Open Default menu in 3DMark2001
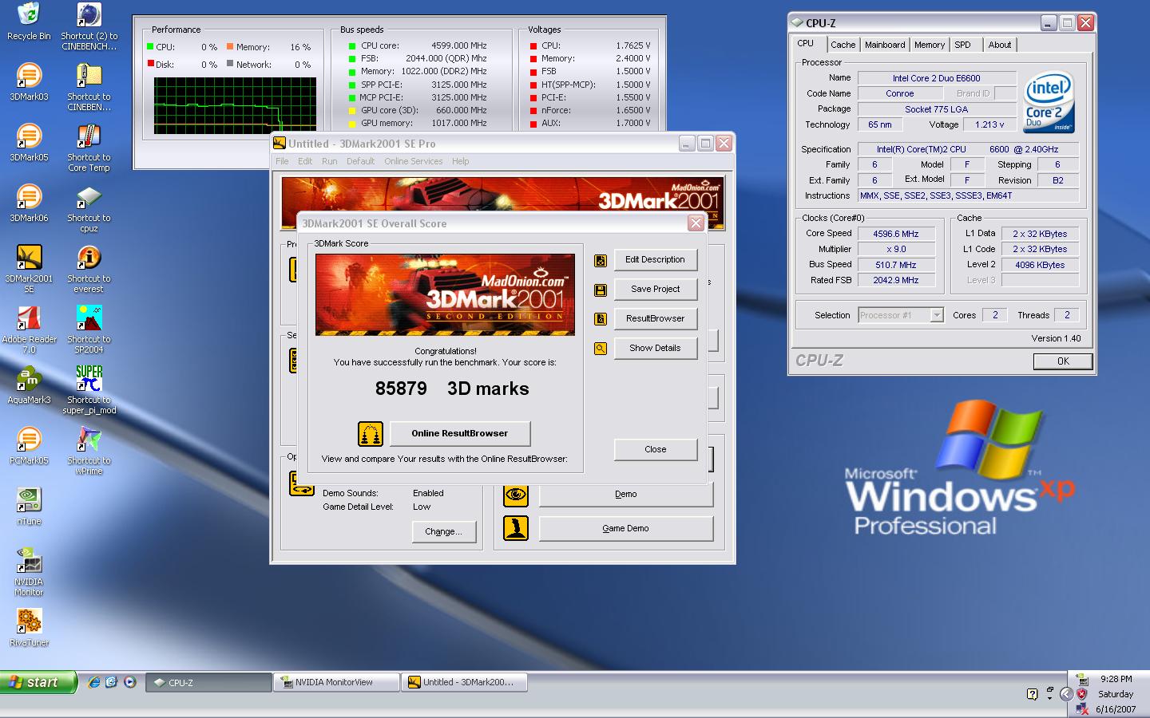 [360, 161]
